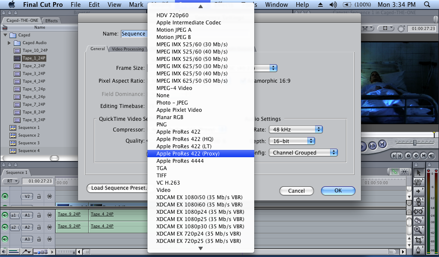Open the Spotlight search in the menu bar

pyautogui.click(x=427, y=4)
